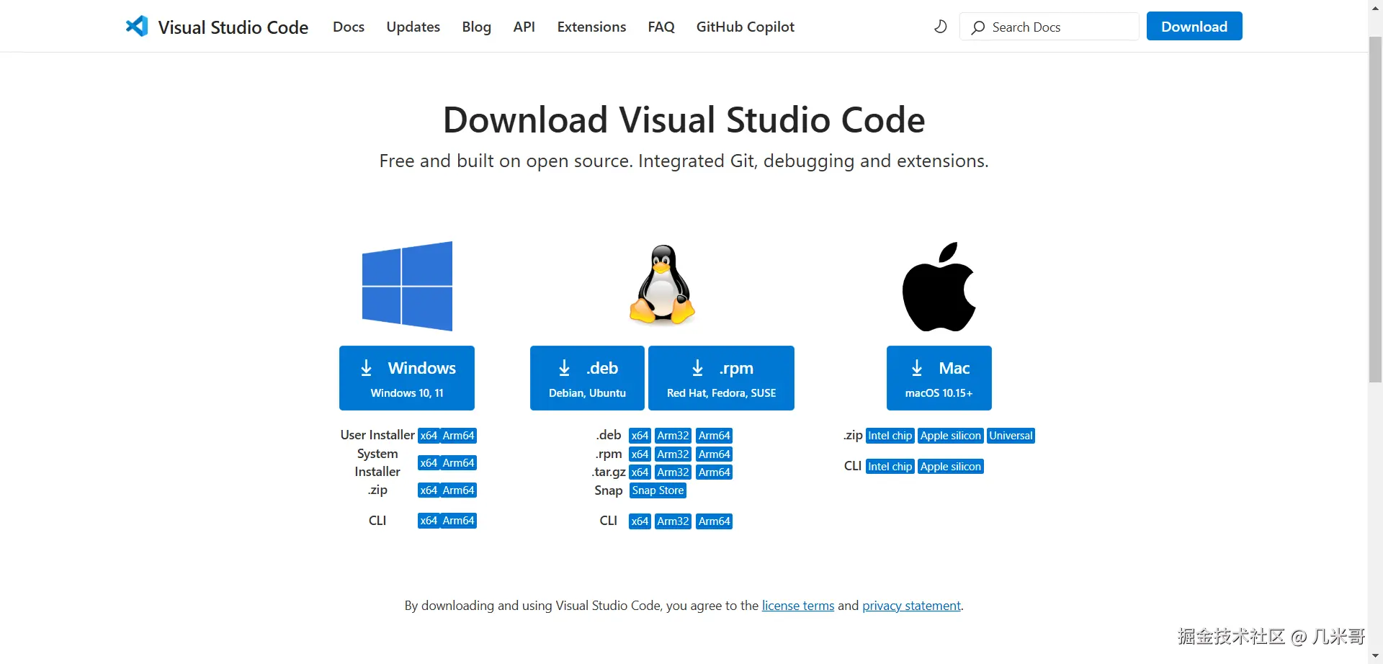Download the .rpm Red Hat package
The image size is (1383, 664).
pos(721,378)
